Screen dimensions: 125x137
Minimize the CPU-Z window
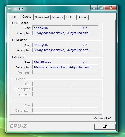[94, 8]
